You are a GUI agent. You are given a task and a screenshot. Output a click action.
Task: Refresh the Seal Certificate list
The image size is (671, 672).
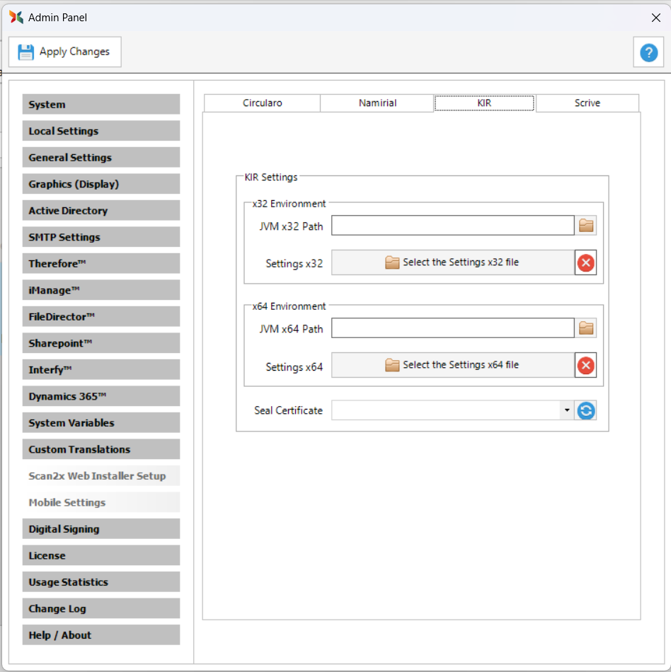(586, 410)
